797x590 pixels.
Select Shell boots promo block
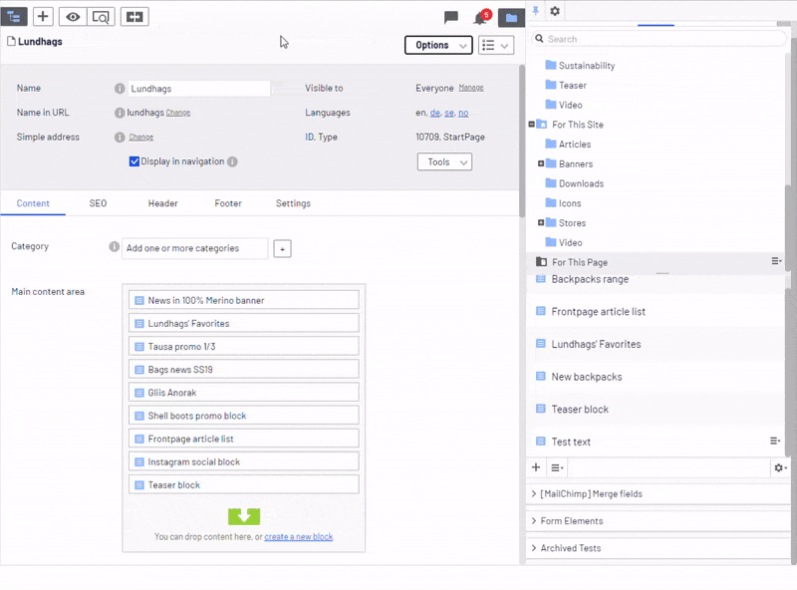[x=243, y=416]
